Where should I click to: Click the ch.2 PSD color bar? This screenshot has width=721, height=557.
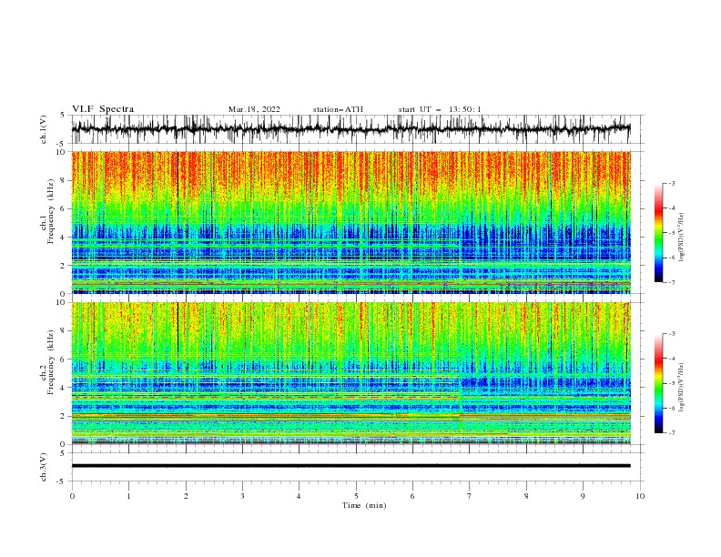click(x=658, y=383)
